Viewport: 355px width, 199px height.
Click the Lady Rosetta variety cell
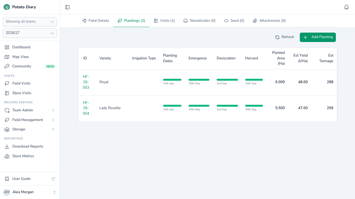(x=110, y=108)
